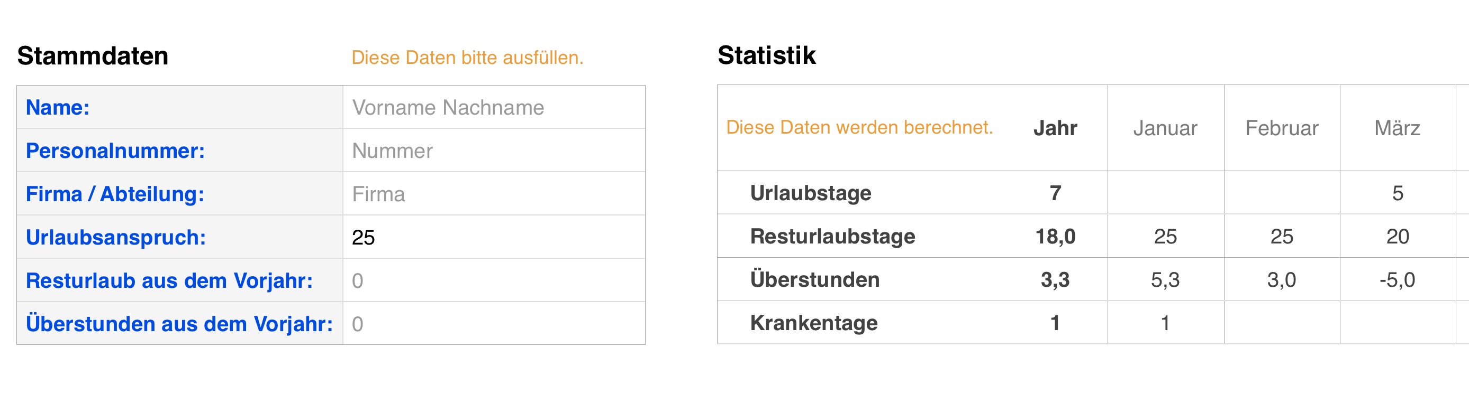Click the Krankentage row label
Screen dimensions: 1469x413
[814, 323]
